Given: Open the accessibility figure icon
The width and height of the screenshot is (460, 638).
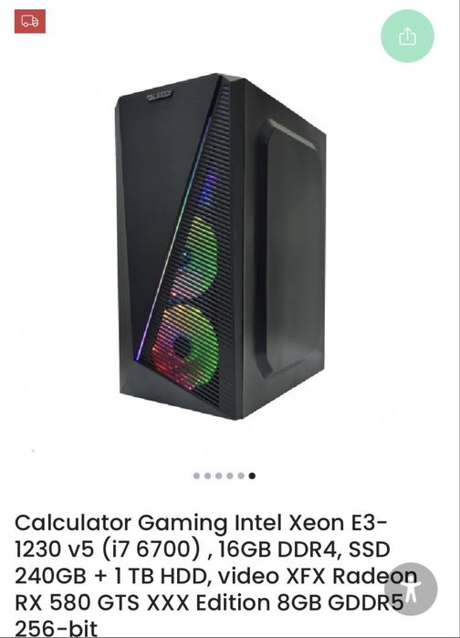Looking at the screenshot, I should pos(411,589).
